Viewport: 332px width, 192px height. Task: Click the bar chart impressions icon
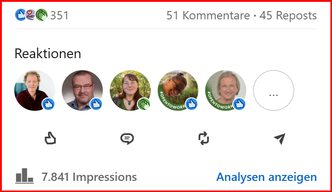24,175
